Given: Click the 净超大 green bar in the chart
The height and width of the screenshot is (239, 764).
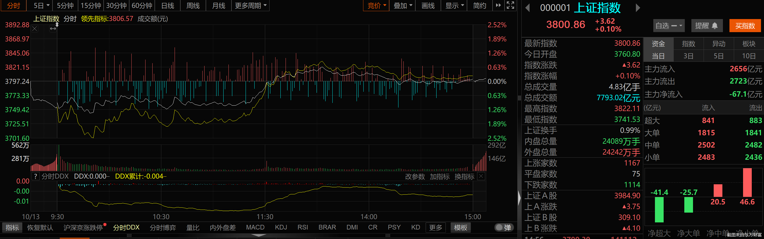Looking at the screenshot, I should [x=659, y=210].
